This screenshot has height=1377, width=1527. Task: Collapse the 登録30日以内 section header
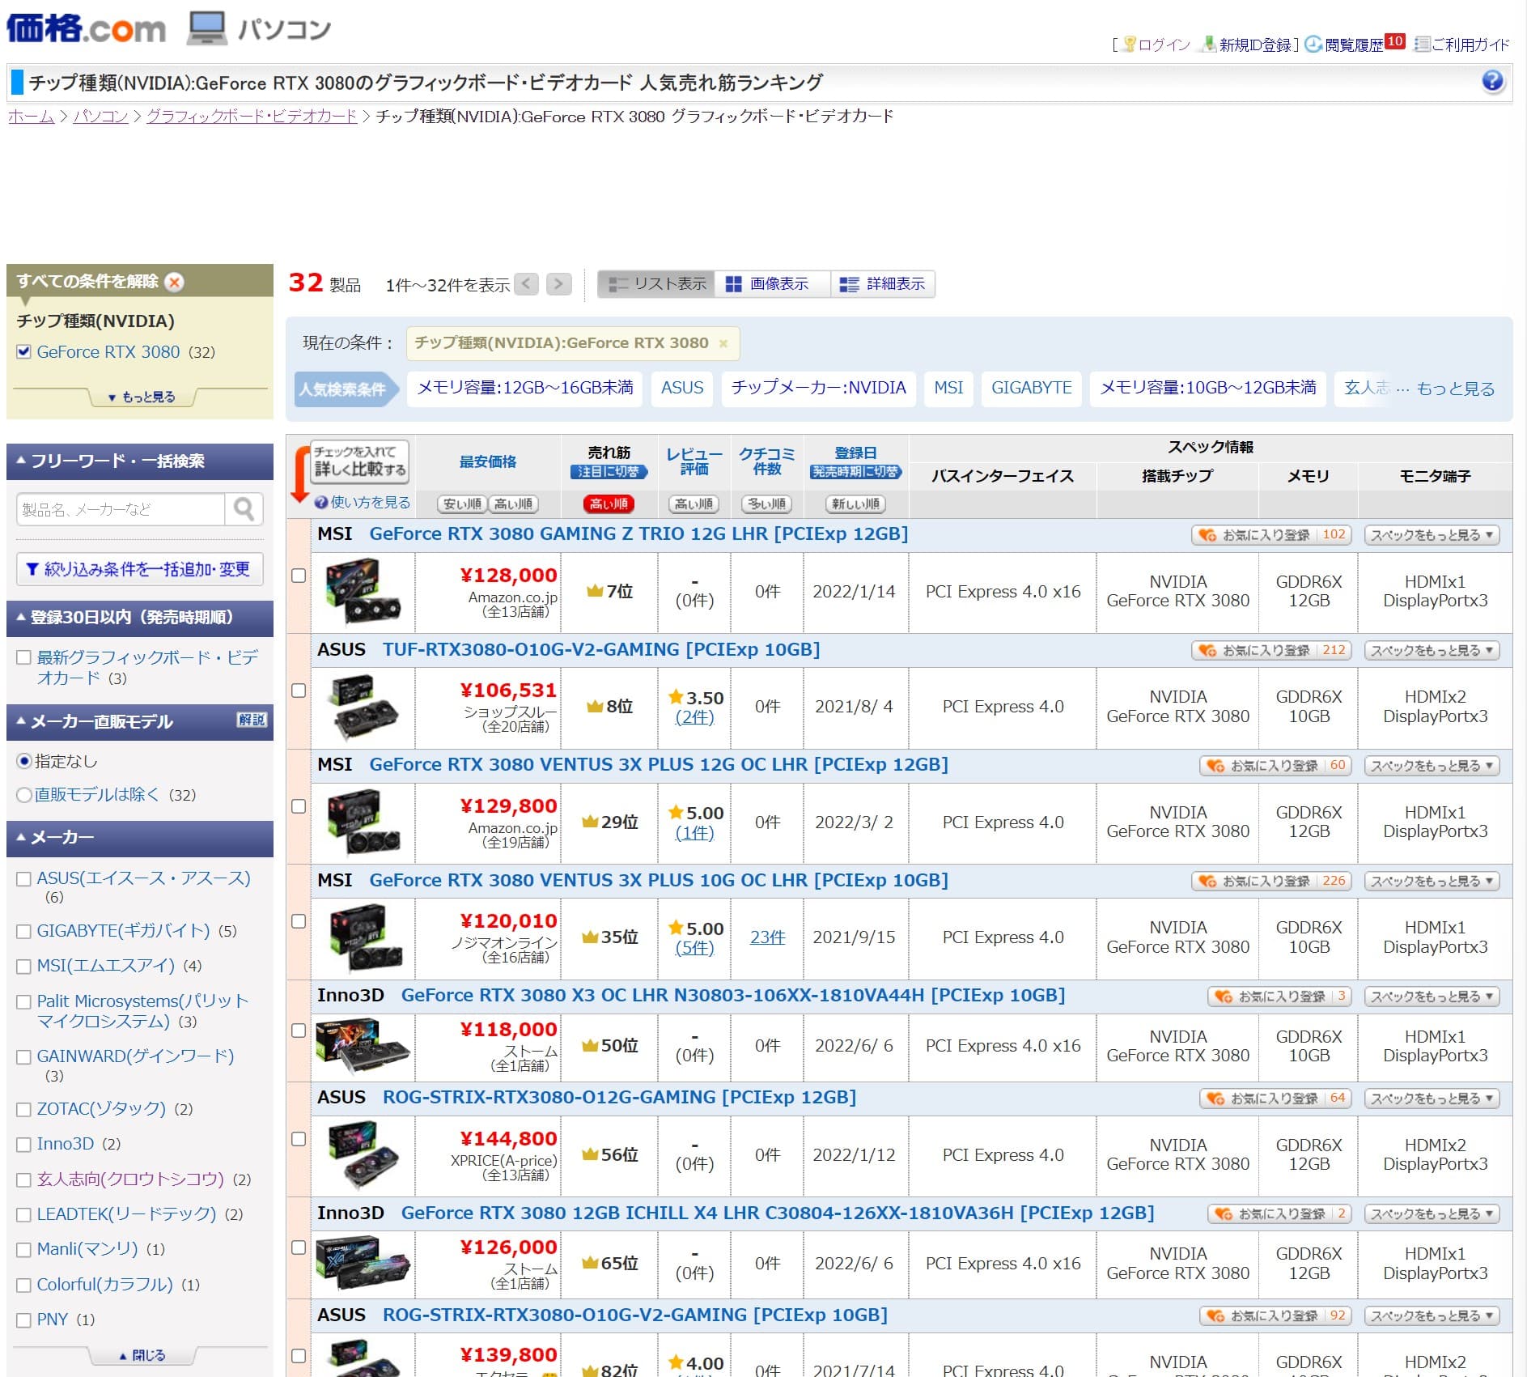(x=140, y=618)
